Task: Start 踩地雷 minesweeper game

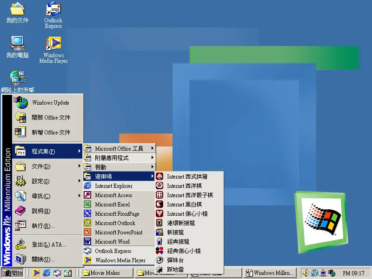Action: point(189,269)
